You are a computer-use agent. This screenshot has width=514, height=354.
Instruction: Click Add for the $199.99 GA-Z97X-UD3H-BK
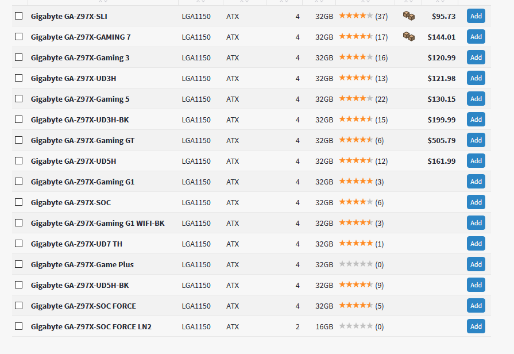tap(476, 119)
